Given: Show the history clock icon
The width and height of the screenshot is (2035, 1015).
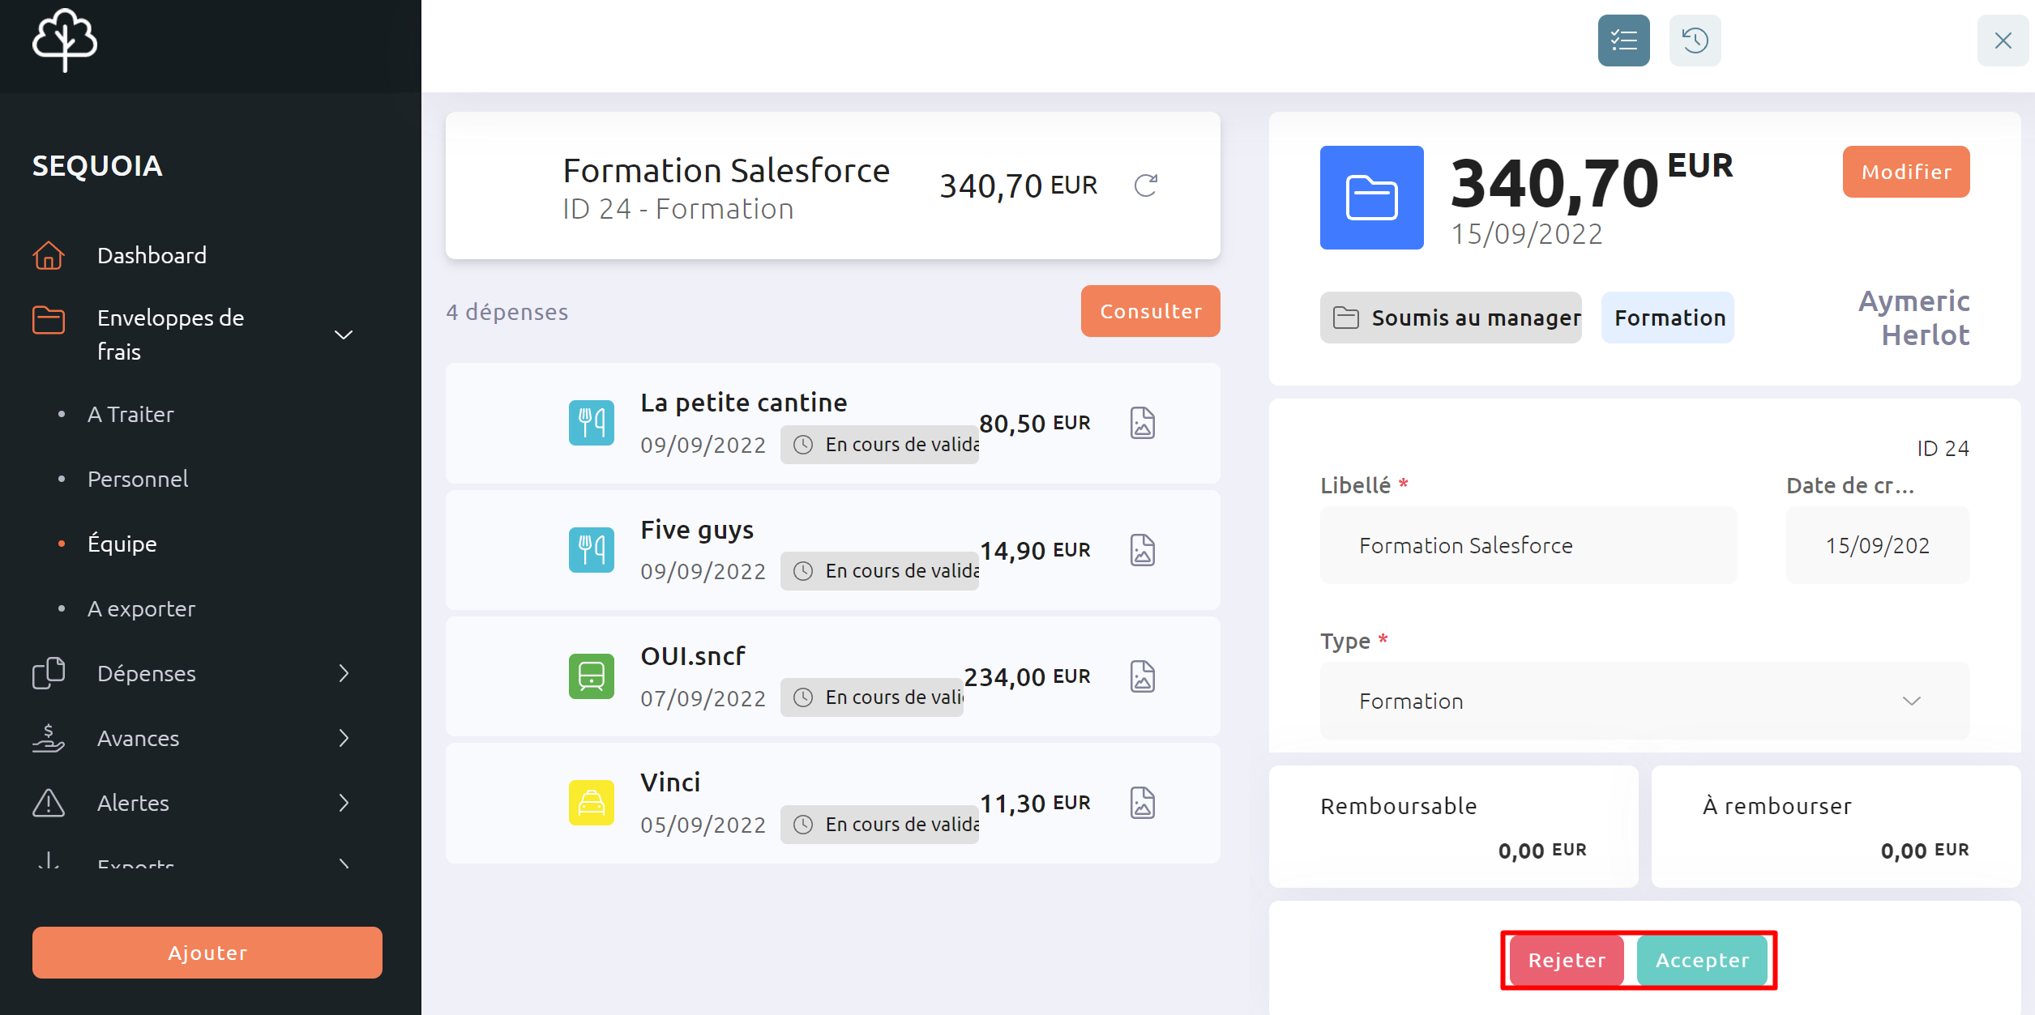Looking at the screenshot, I should pos(1695,41).
